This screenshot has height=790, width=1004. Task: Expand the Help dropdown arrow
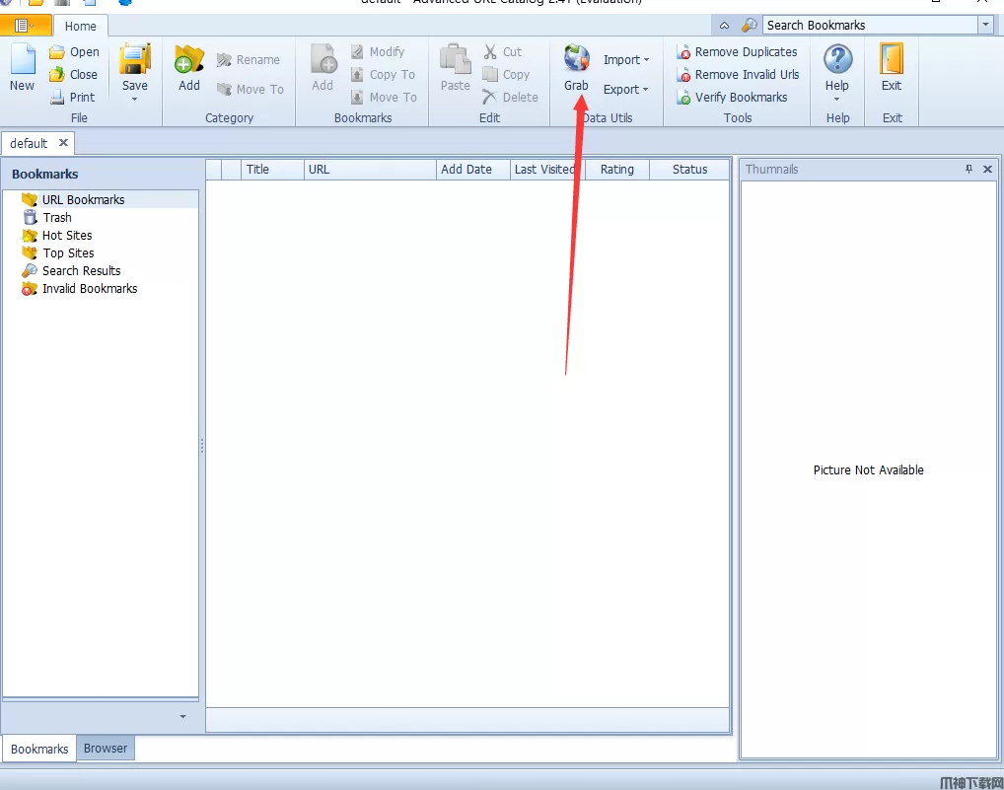point(837,100)
